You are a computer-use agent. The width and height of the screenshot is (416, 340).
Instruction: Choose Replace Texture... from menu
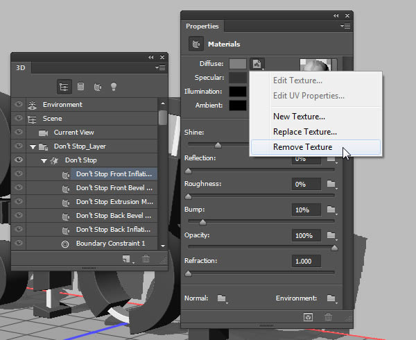[305, 132]
